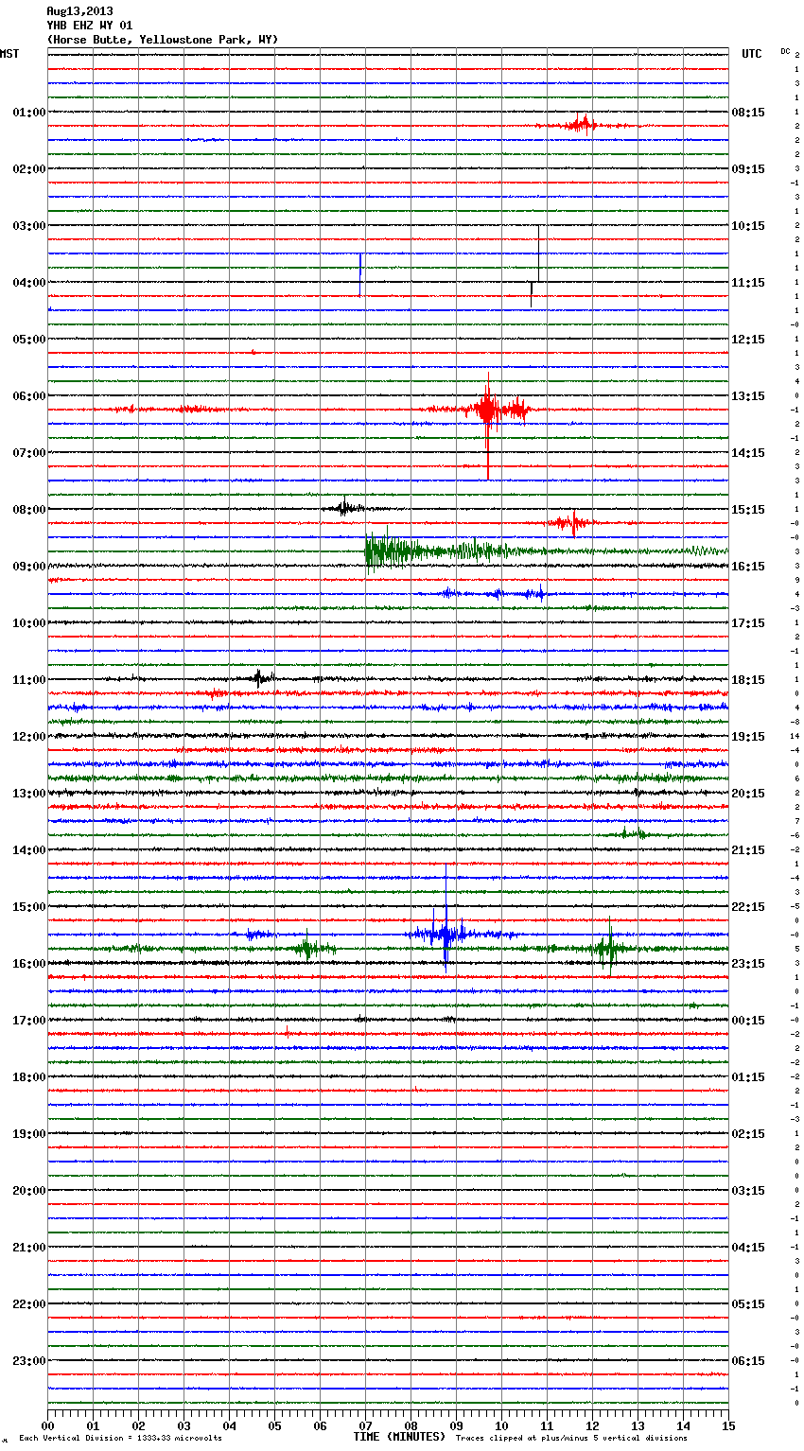804x1451 pixels.
Task: Select the 08:00 MST hour label
Action: tap(29, 510)
